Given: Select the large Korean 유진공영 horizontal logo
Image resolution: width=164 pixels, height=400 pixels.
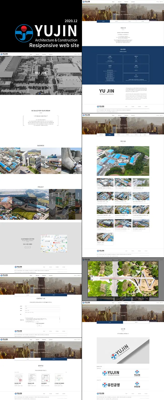Looking at the screenshot, I should pyautogui.click(x=111, y=385).
